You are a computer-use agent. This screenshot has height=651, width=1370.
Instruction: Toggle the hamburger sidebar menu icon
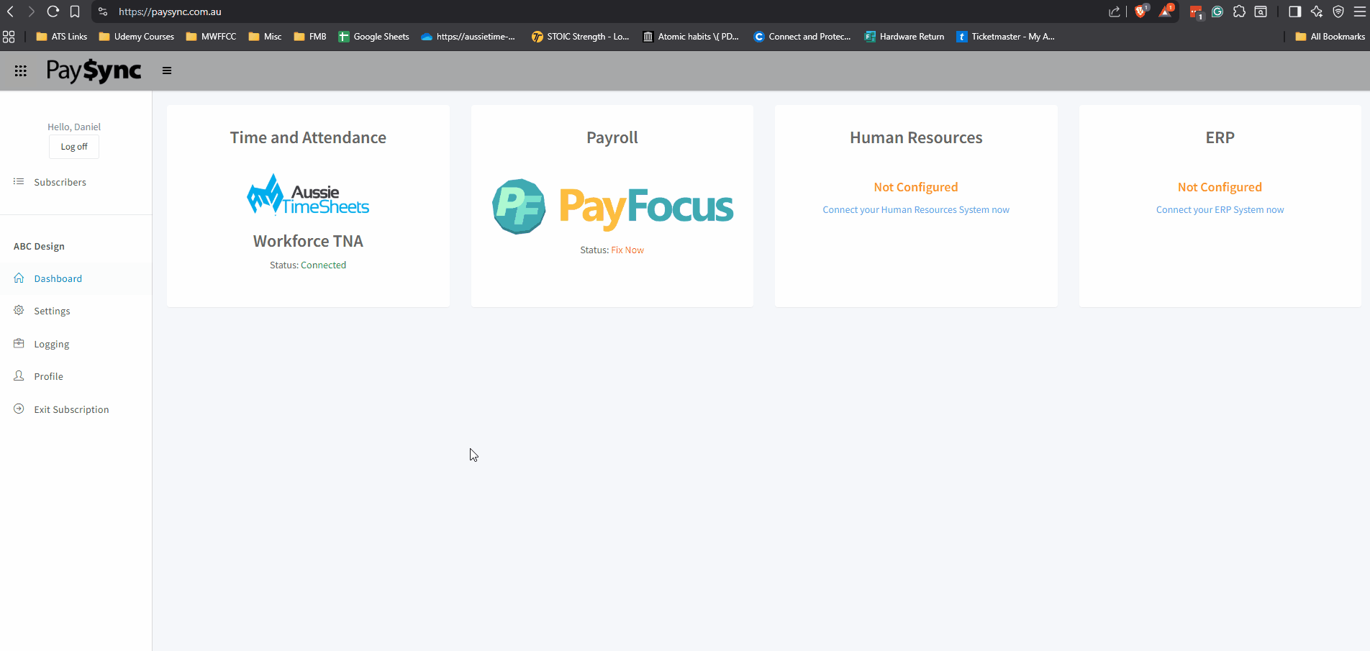(167, 70)
